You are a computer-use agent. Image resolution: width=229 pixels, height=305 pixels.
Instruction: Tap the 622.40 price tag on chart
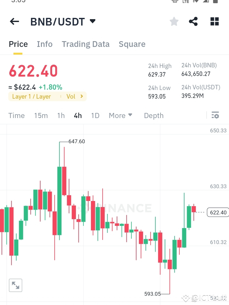pyautogui.click(x=218, y=212)
